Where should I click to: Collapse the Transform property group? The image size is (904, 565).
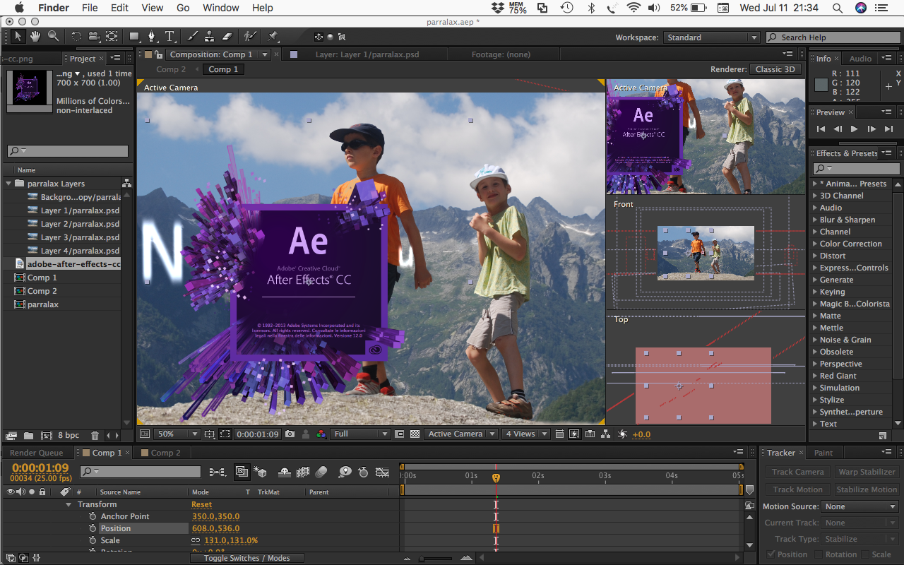[x=69, y=504]
